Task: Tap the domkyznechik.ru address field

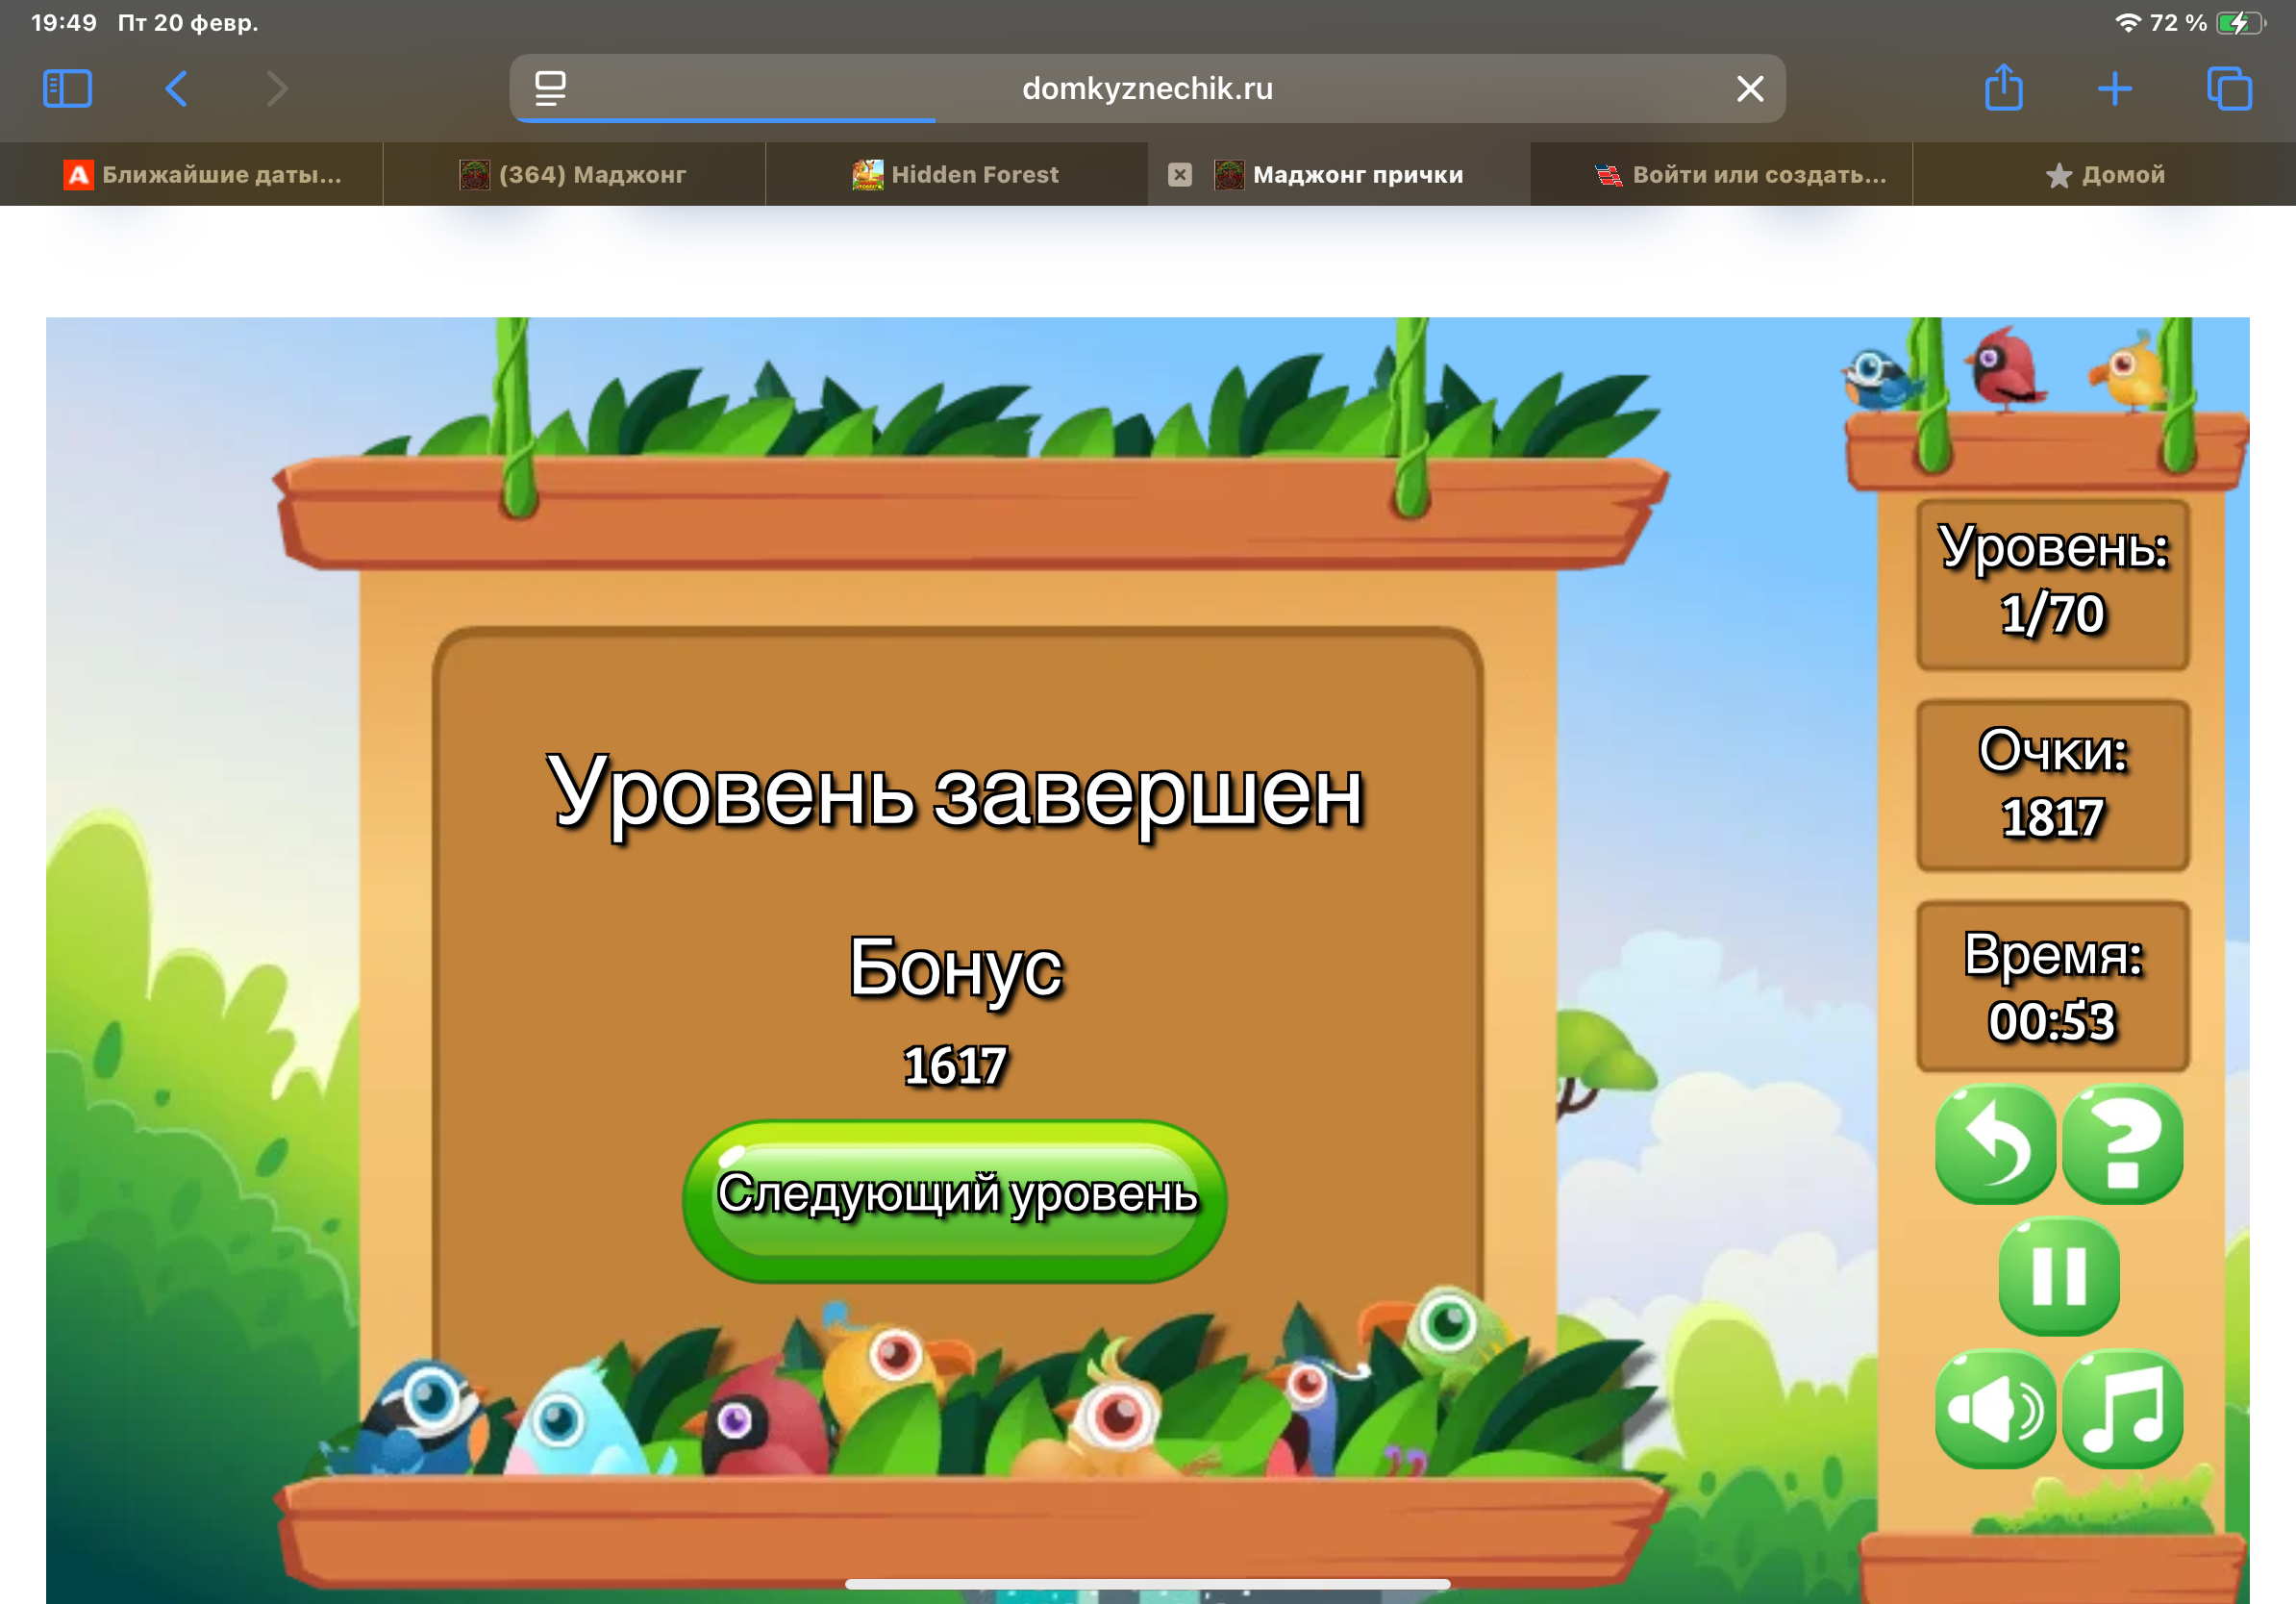Action: point(1146,89)
